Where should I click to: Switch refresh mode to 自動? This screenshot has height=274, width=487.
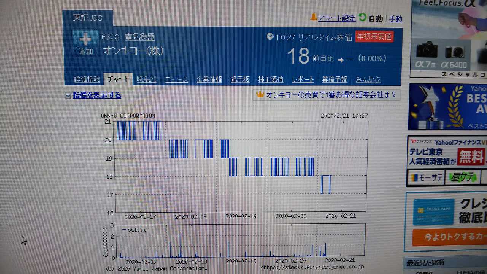(x=376, y=19)
